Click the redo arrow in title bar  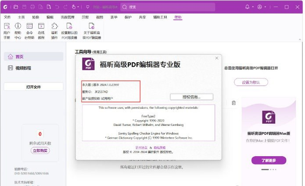pyautogui.click(x=65, y=7)
